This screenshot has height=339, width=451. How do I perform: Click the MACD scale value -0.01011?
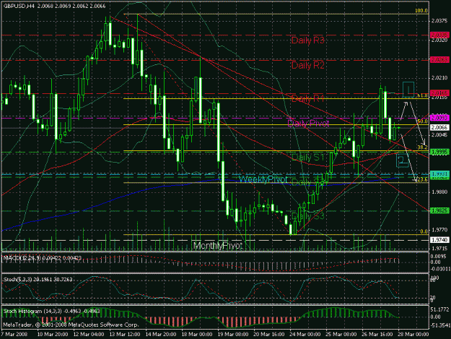point(440,269)
